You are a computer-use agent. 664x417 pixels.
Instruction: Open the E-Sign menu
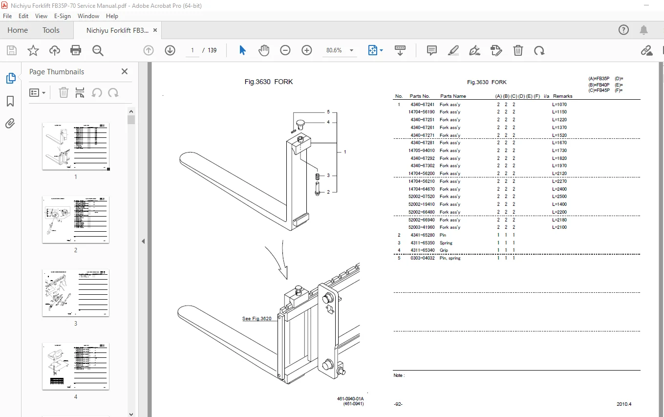point(63,16)
